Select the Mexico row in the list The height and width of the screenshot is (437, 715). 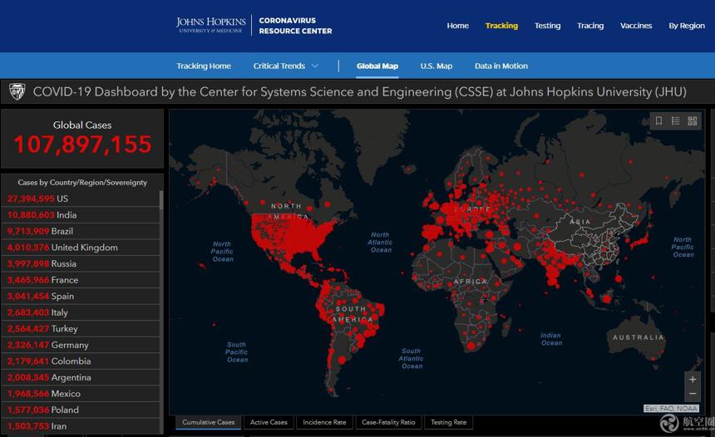(81, 394)
